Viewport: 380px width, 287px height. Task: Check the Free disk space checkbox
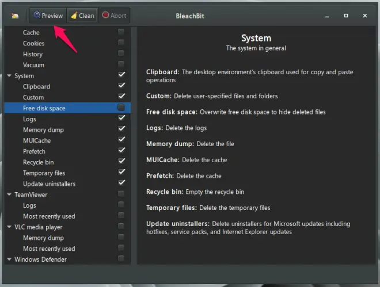(x=121, y=107)
